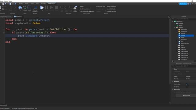Toggle the Disabled checkbox in Properties
The image size is (196, 110).
click(x=187, y=87)
